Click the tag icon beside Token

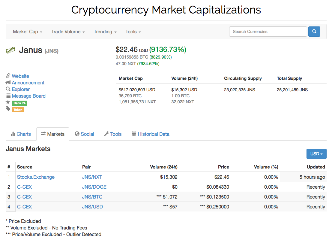pos(8,109)
